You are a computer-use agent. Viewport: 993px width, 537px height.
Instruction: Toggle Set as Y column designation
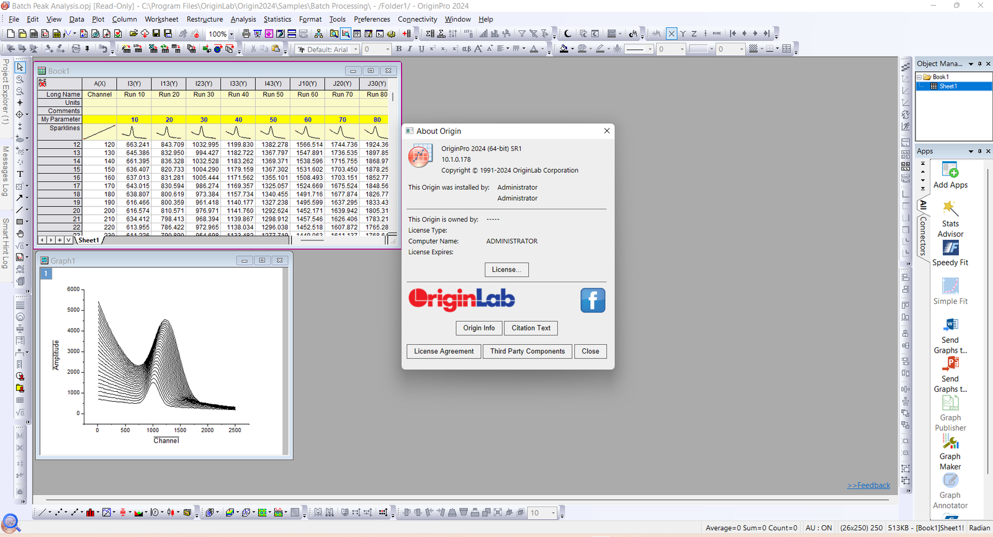(683, 33)
